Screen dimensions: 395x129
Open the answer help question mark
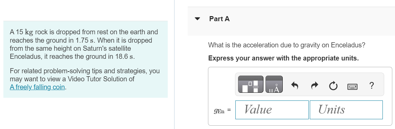[371, 86]
